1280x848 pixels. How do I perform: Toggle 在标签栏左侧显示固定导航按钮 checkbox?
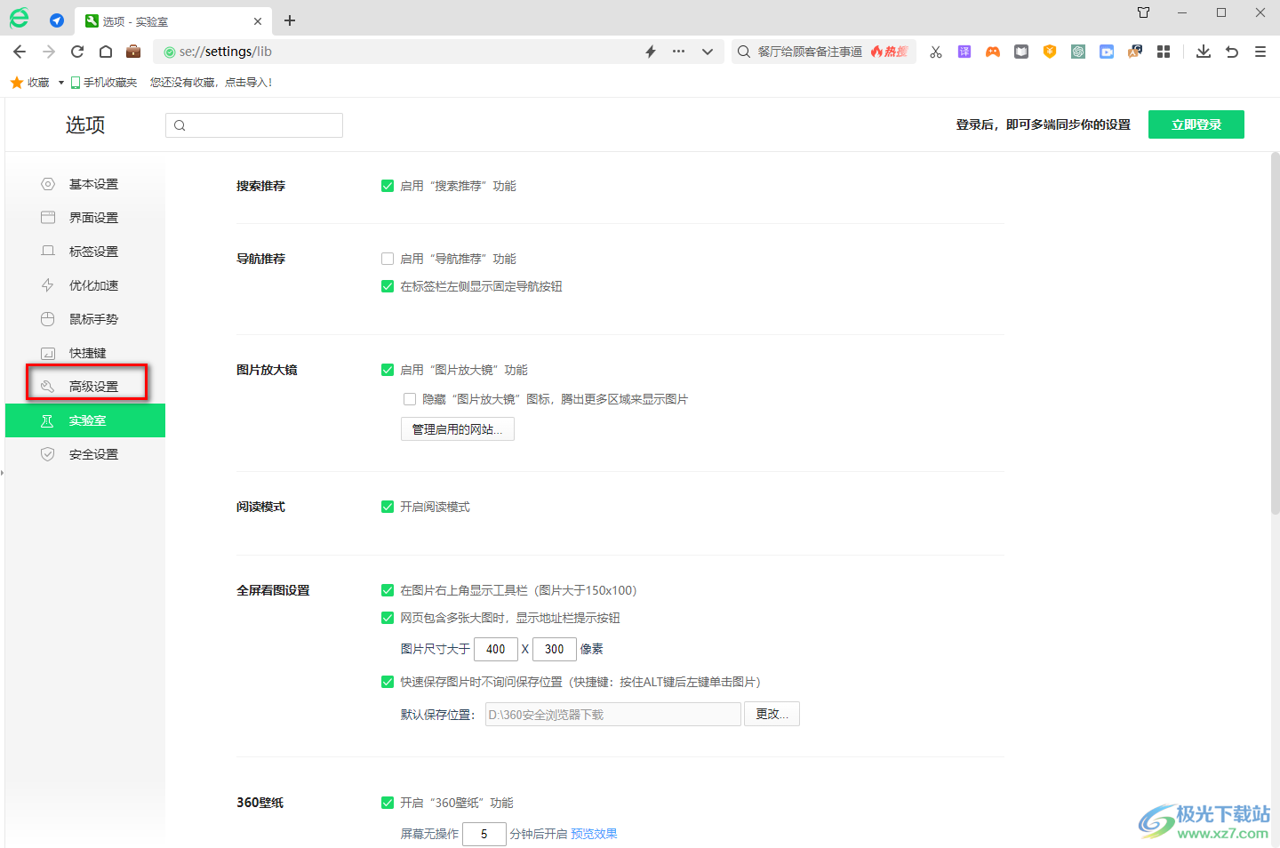388,286
